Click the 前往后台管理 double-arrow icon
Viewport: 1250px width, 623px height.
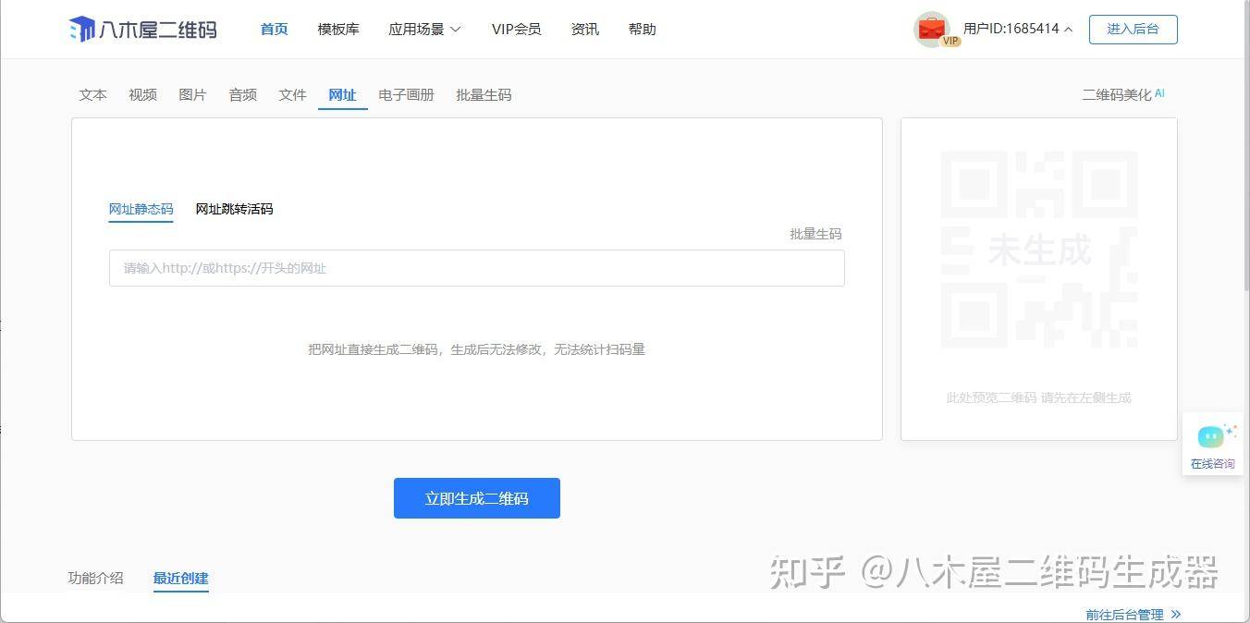(x=1175, y=615)
